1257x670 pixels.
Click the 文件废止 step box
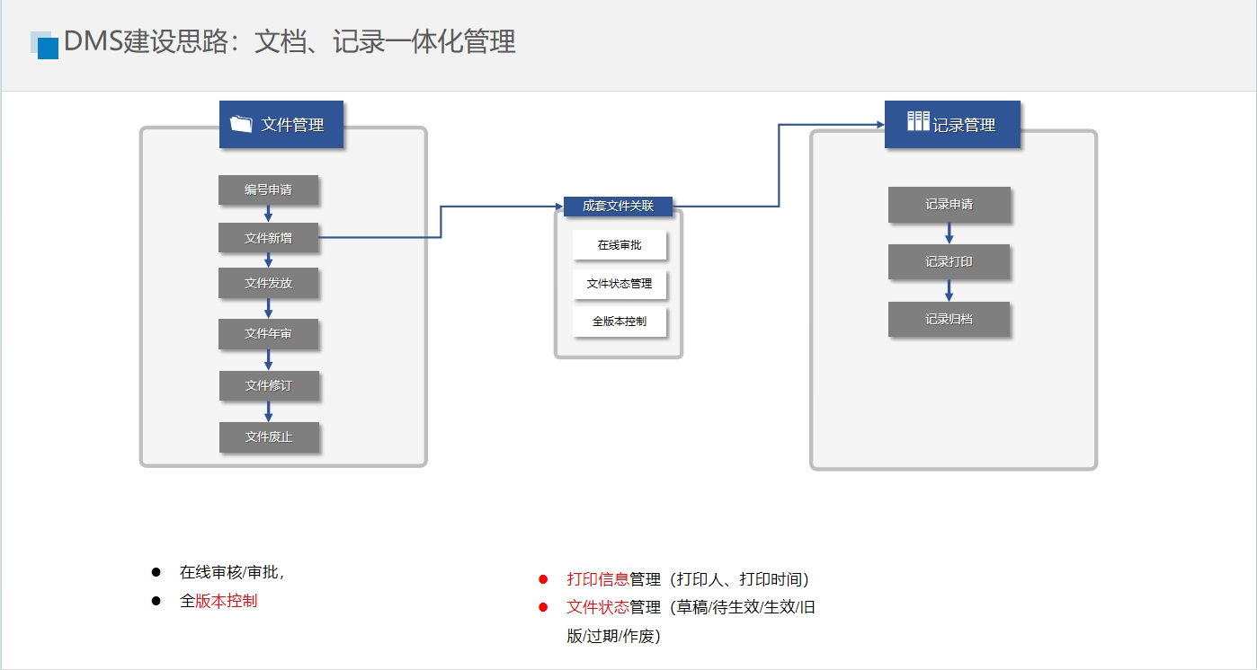coord(269,437)
